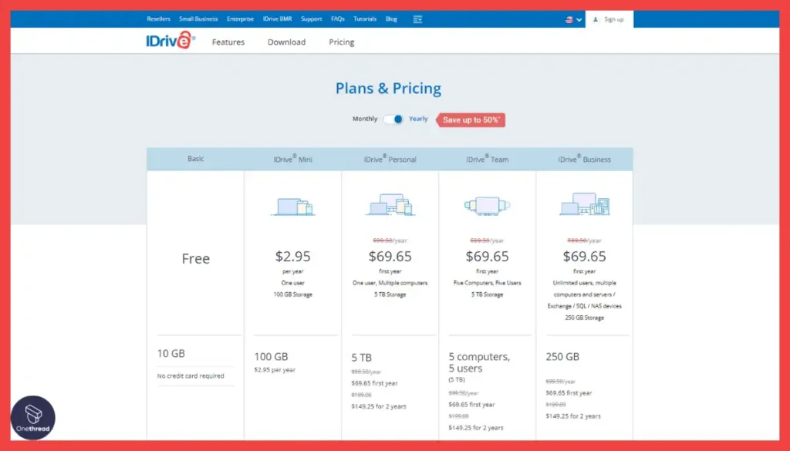Open the Support link
Image resolution: width=790 pixels, height=451 pixels.
pyautogui.click(x=312, y=19)
